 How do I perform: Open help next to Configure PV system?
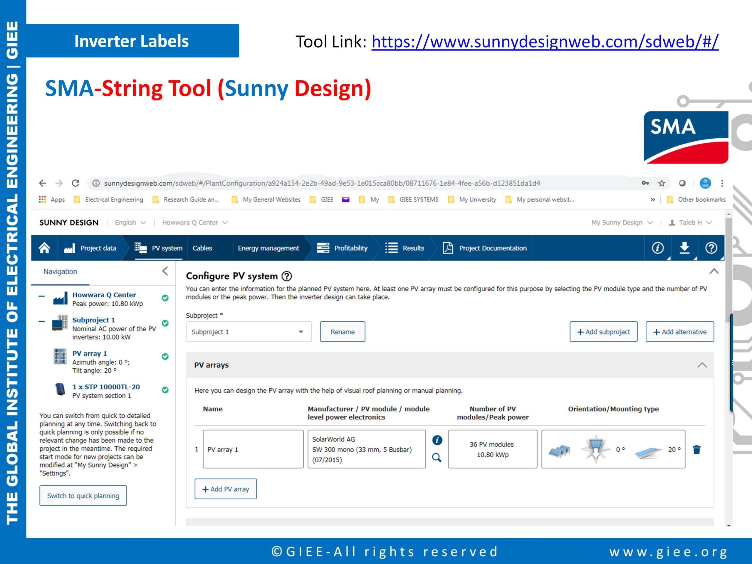[287, 276]
